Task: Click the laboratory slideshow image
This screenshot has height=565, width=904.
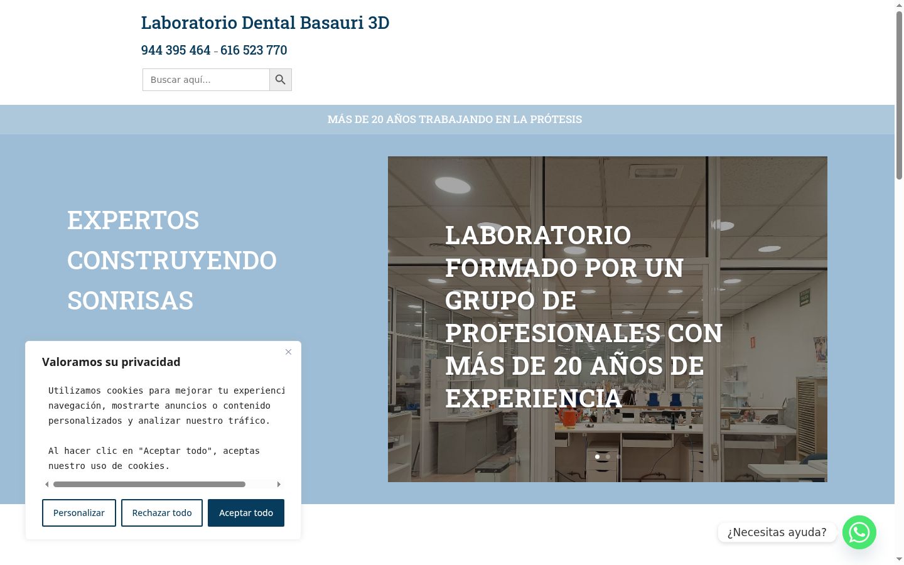Action: (x=608, y=319)
